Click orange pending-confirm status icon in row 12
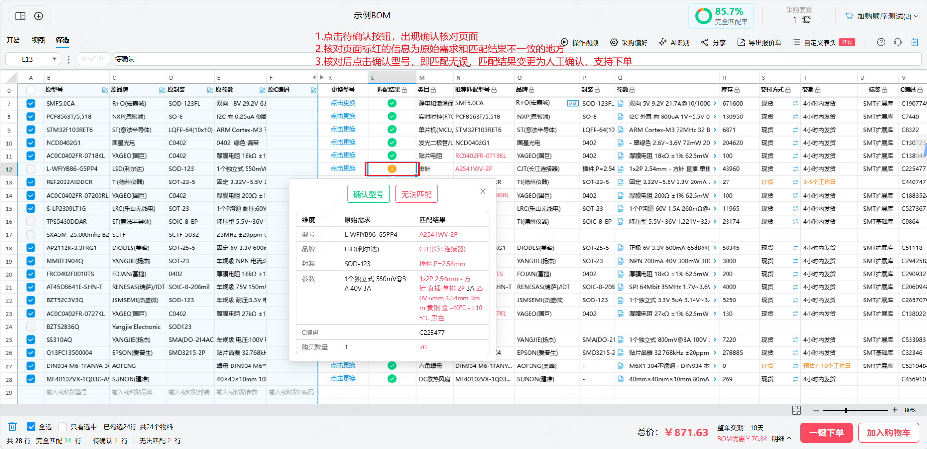Image resolution: width=927 pixels, height=449 pixels. click(x=392, y=169)
